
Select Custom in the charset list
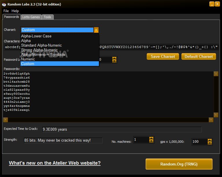tap(60, 64)
